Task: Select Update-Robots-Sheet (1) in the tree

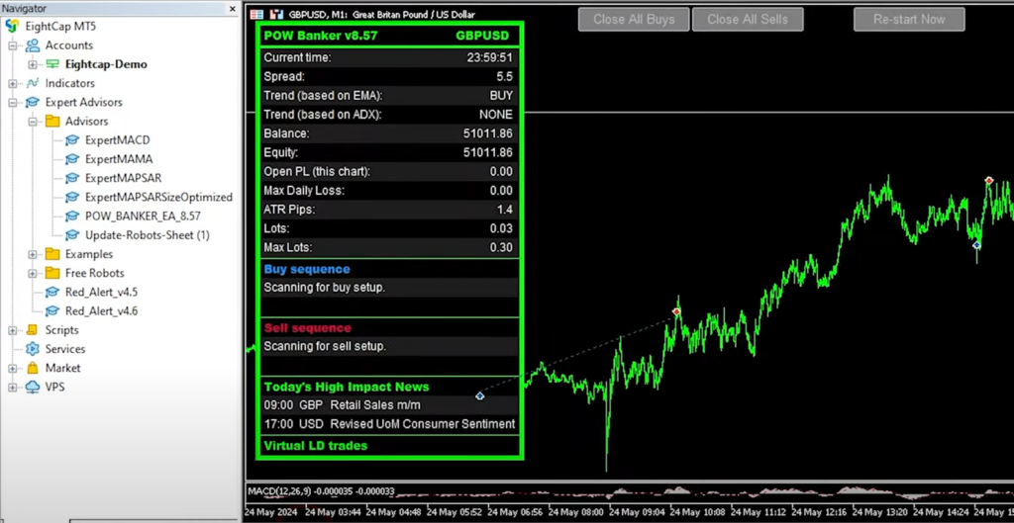Action: [x=148, y=235]
